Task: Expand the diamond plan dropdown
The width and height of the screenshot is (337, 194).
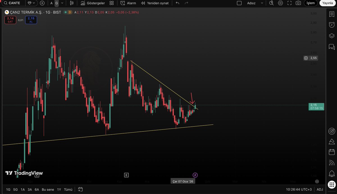Action: point(31,3)
